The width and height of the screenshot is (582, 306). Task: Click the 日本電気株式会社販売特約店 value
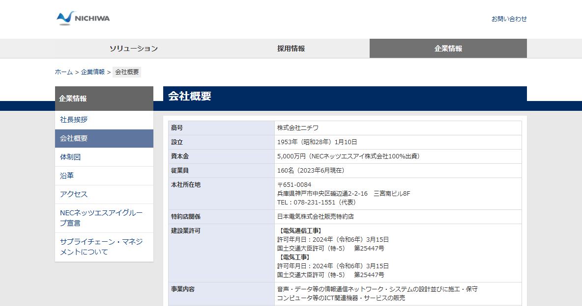pos(316,216)
